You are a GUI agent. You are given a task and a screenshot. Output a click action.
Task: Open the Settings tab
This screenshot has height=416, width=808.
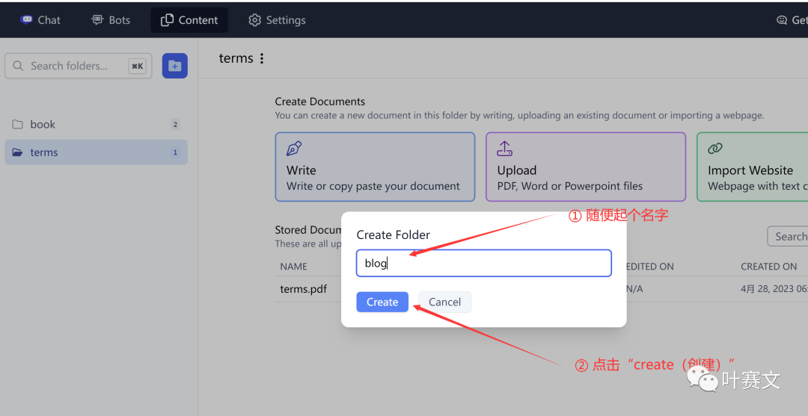(x=277, y=20)
